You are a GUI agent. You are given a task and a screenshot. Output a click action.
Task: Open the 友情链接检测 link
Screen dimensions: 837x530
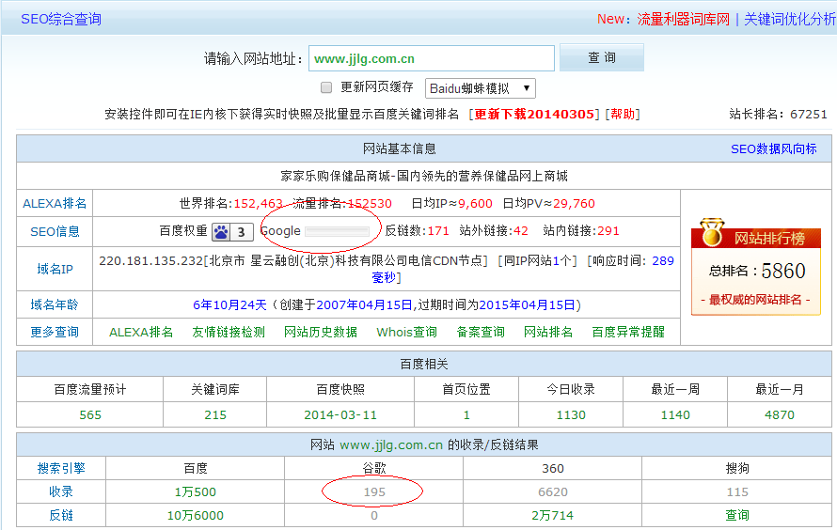[229, 332]
